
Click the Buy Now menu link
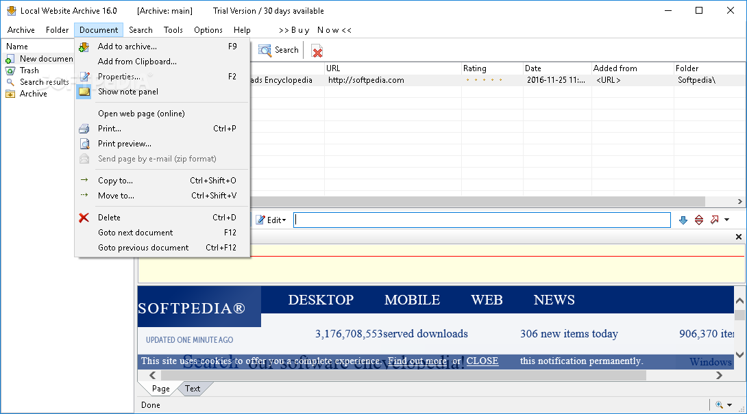coord(315,30)
